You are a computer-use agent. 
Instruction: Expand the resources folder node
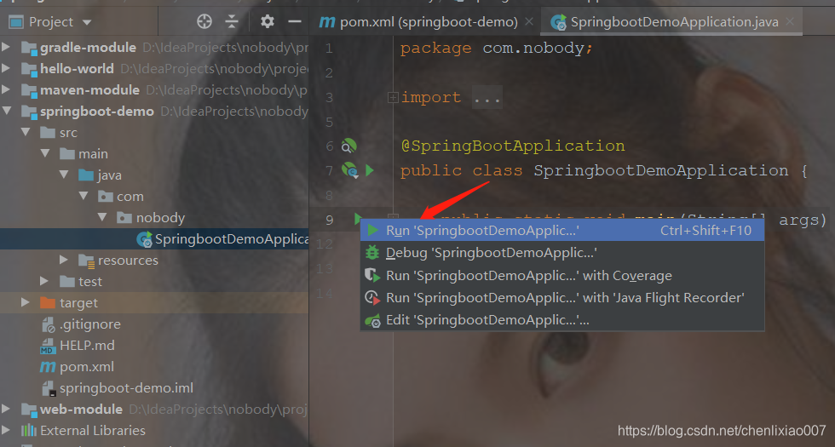(x=64, y=260)
